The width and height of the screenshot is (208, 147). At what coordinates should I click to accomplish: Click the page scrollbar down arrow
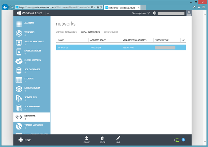tap(205, 141)
